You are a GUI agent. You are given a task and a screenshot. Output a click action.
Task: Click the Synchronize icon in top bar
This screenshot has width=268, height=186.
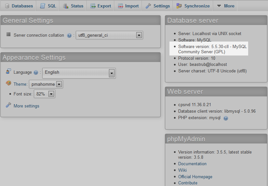coord(179,6)
